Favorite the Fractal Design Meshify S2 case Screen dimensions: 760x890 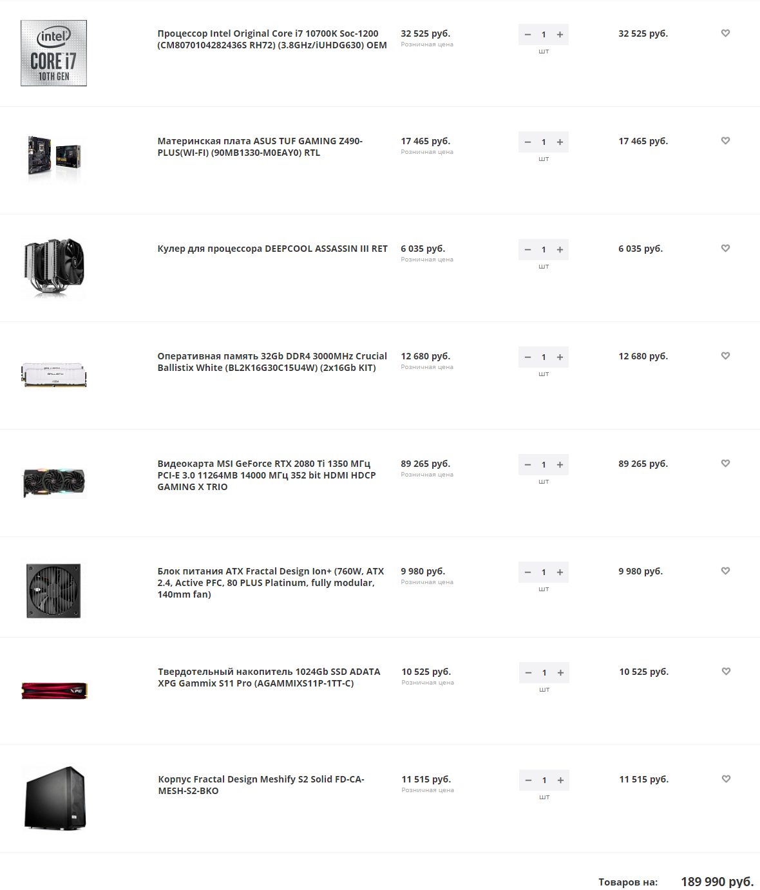pyautogui.click(x=726, y=779)
